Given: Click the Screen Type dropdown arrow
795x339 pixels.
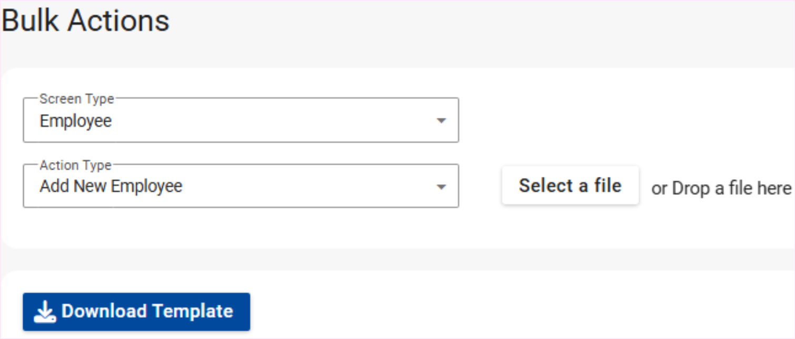Looking at the screenshot, I should coord(441,121).
